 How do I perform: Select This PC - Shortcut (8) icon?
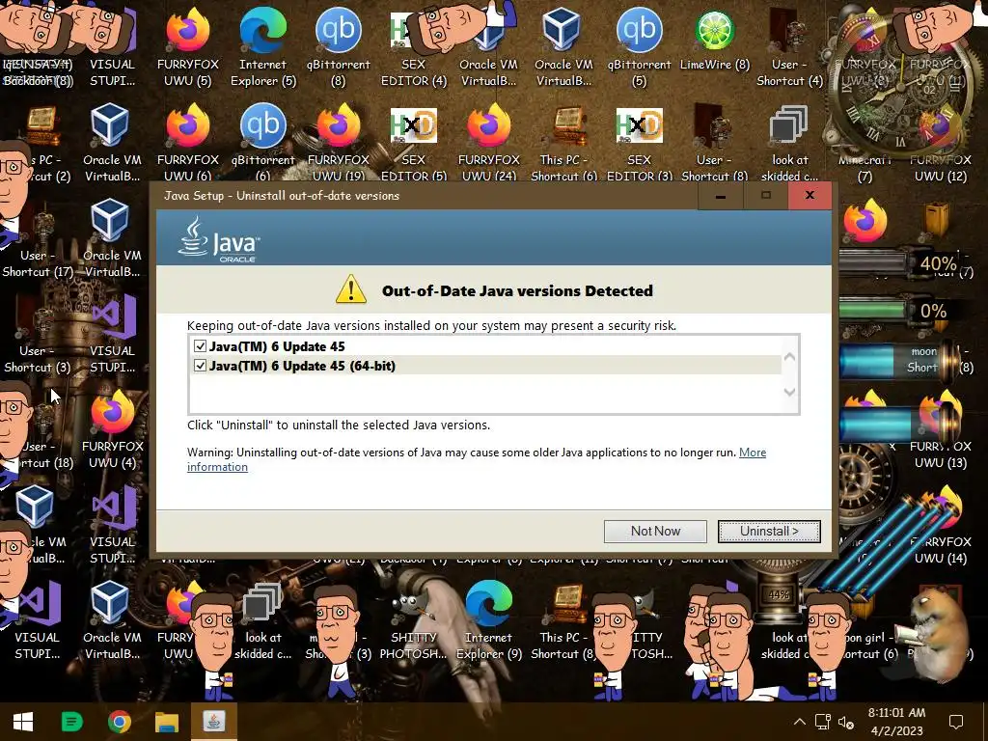click(x=563, y=620)
